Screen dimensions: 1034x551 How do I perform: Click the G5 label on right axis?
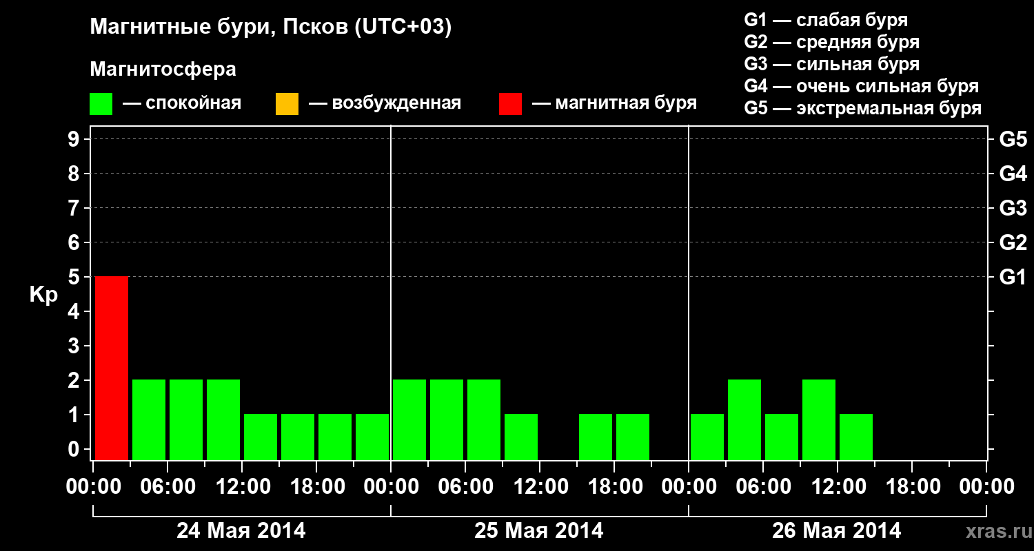pyautogui.click(x=1013, y=139)
